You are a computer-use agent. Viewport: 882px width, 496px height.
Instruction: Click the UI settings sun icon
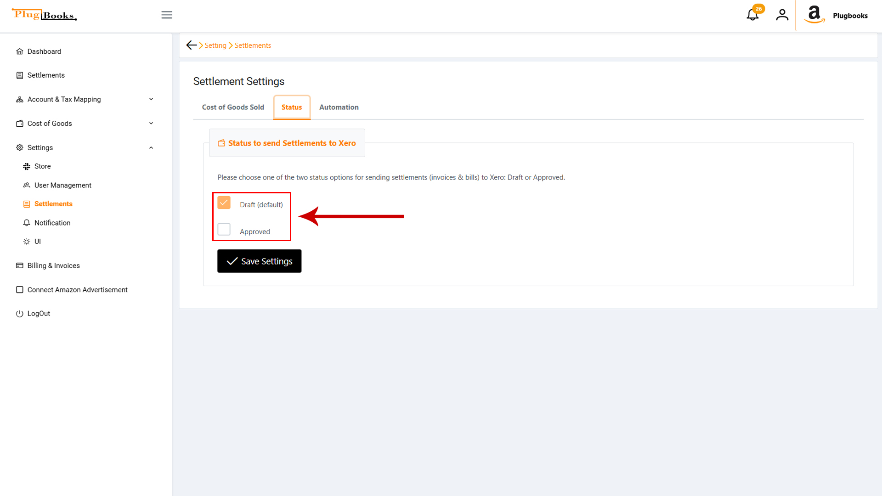[27, 241]
